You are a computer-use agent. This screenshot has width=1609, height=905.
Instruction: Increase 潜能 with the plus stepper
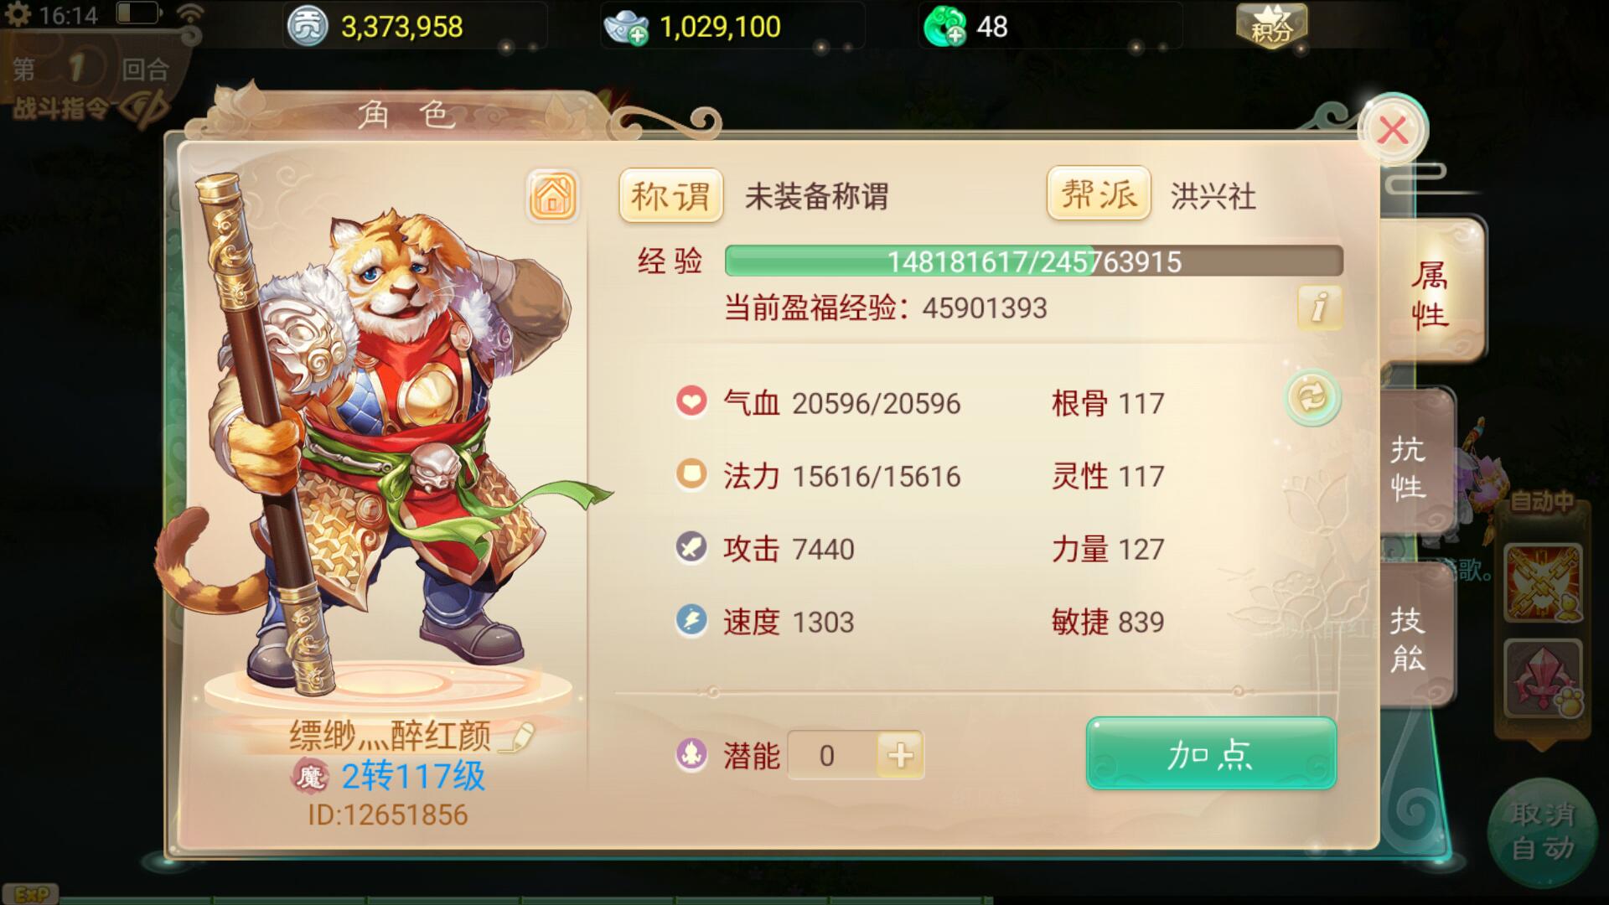point(900,755)
